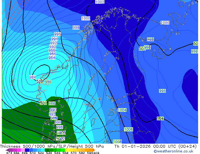Click the '00:00 UTC' time text
The width and height of the screenshot is (200, 154).
(165, 146)
